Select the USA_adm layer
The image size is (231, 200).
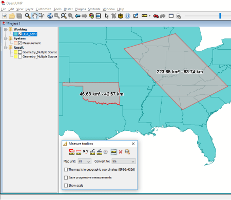click(x=30, y=34)
